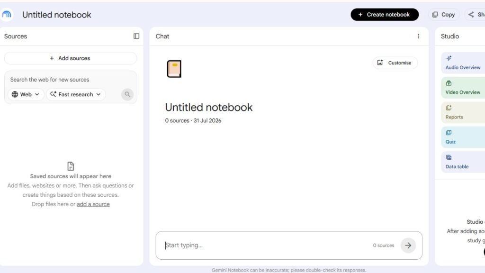The image size is (485, 273).
Task: Click the Gemini Notebook disclaimer footer text
Action: [289, 270]
